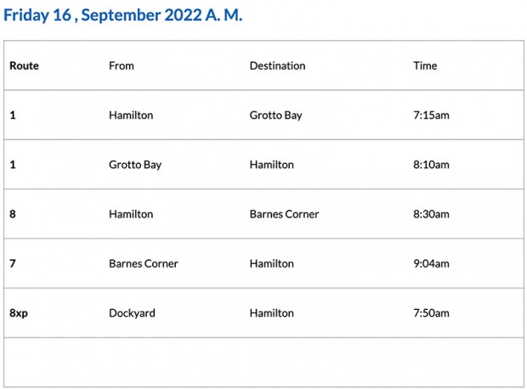The width and height of the screenshot is (527, 389).
Task: Click Grotto Bay in the Destination column
Action: 275,115
